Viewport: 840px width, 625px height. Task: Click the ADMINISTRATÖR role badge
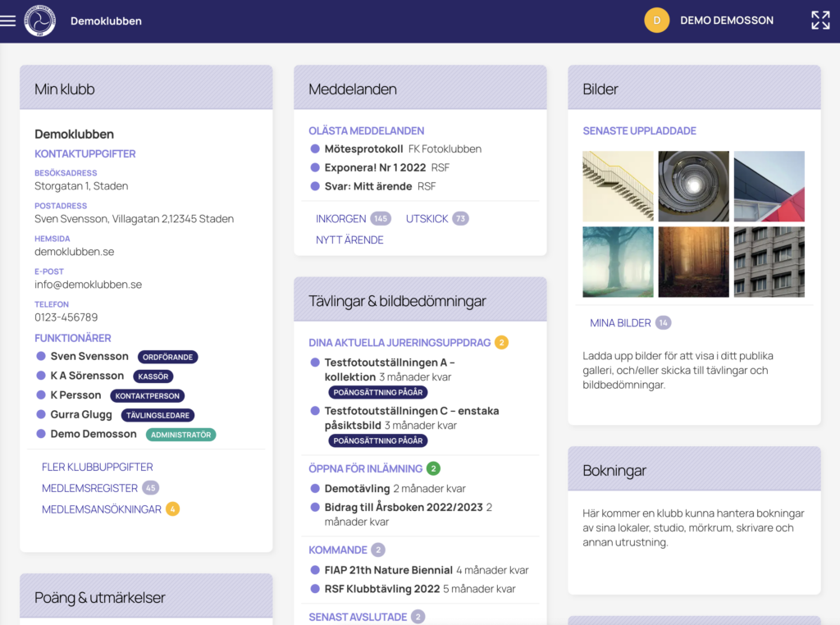click(181, 435)
